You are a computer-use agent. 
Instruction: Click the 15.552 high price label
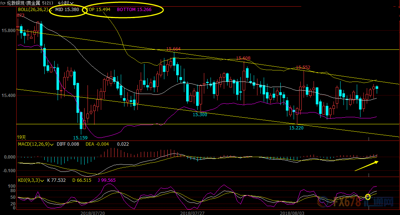[x=303, y=67]
